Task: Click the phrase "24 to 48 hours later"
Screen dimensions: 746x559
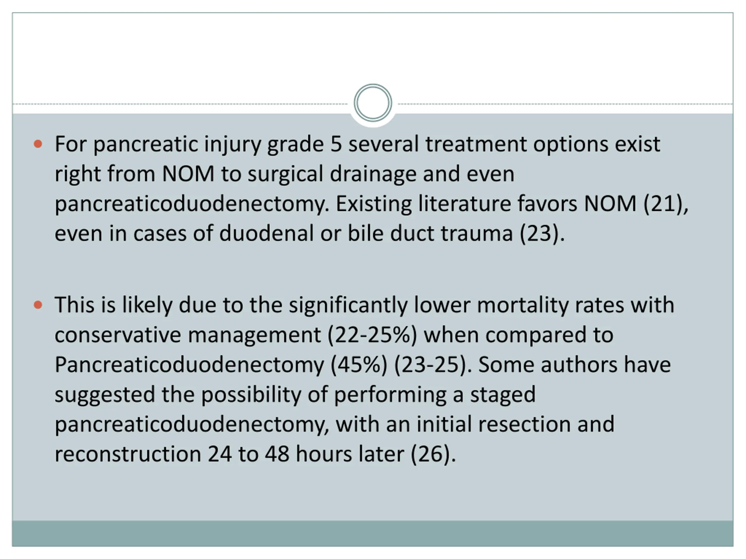Action: [x=306, y=454]
